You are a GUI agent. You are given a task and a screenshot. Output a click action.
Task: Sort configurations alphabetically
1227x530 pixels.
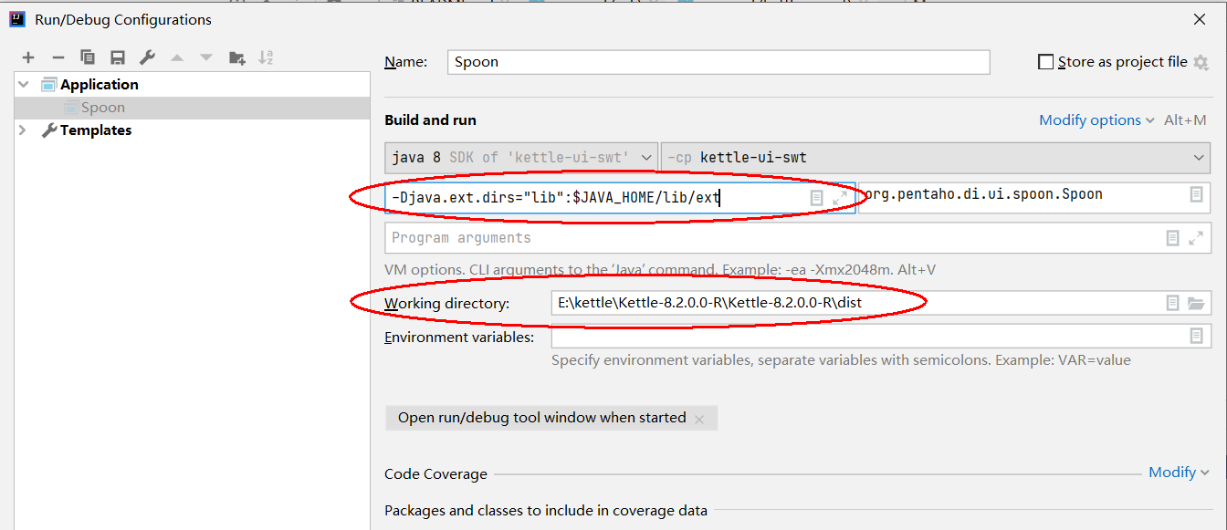[x=266, y=57]
